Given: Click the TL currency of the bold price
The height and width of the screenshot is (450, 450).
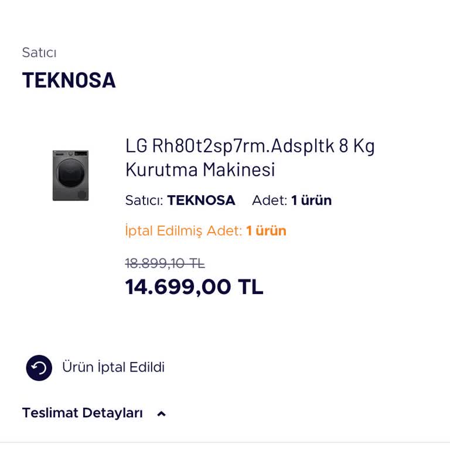Looking at the screenshot, I should click(250, 287).
